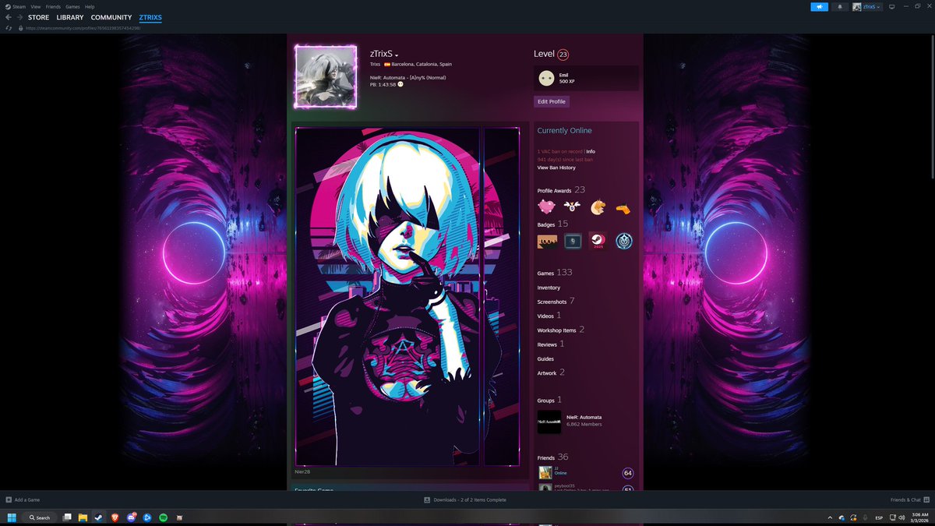The image size is (935, 526).
Task: Open the Downloads status at bottom
Action: coord(465,500)
